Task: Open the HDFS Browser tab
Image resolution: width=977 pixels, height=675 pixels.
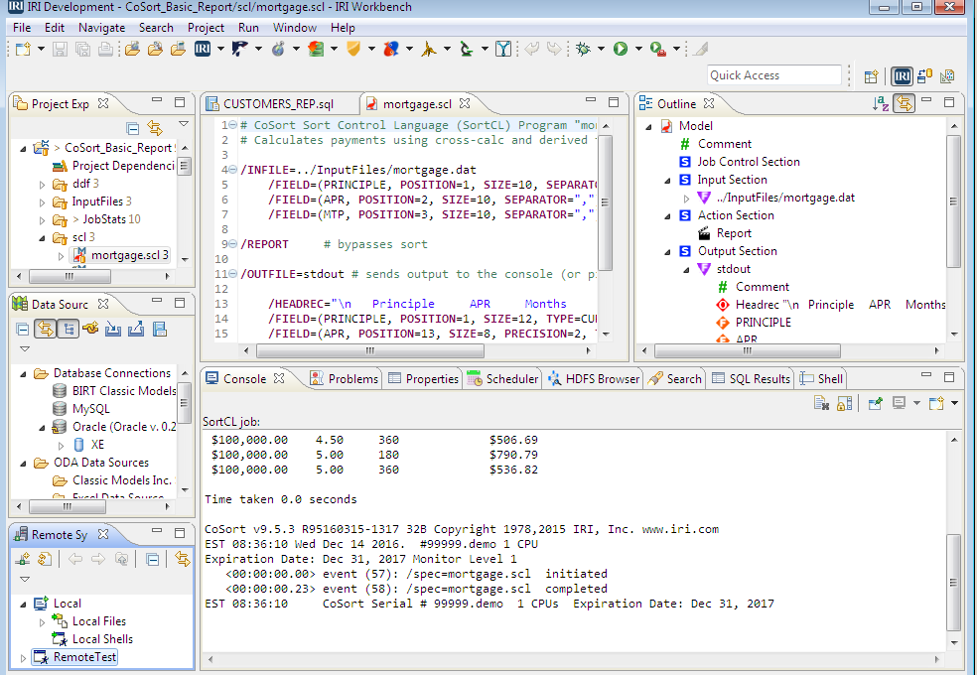Action: coord(594,378)
